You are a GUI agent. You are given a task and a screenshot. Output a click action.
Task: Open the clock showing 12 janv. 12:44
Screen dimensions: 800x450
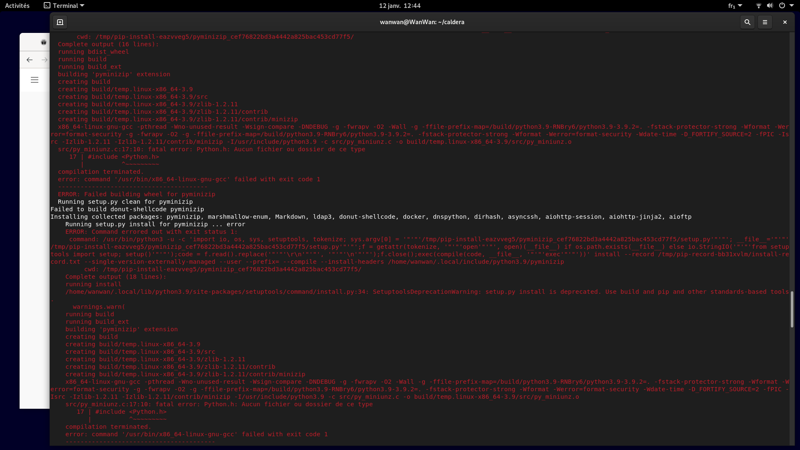400,6
